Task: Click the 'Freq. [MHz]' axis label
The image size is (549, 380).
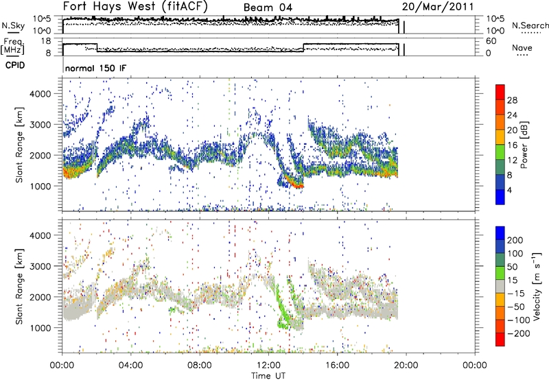Action: coord(12,46)
